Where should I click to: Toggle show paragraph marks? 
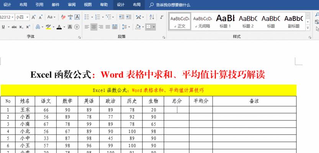(x=162, y=17)
